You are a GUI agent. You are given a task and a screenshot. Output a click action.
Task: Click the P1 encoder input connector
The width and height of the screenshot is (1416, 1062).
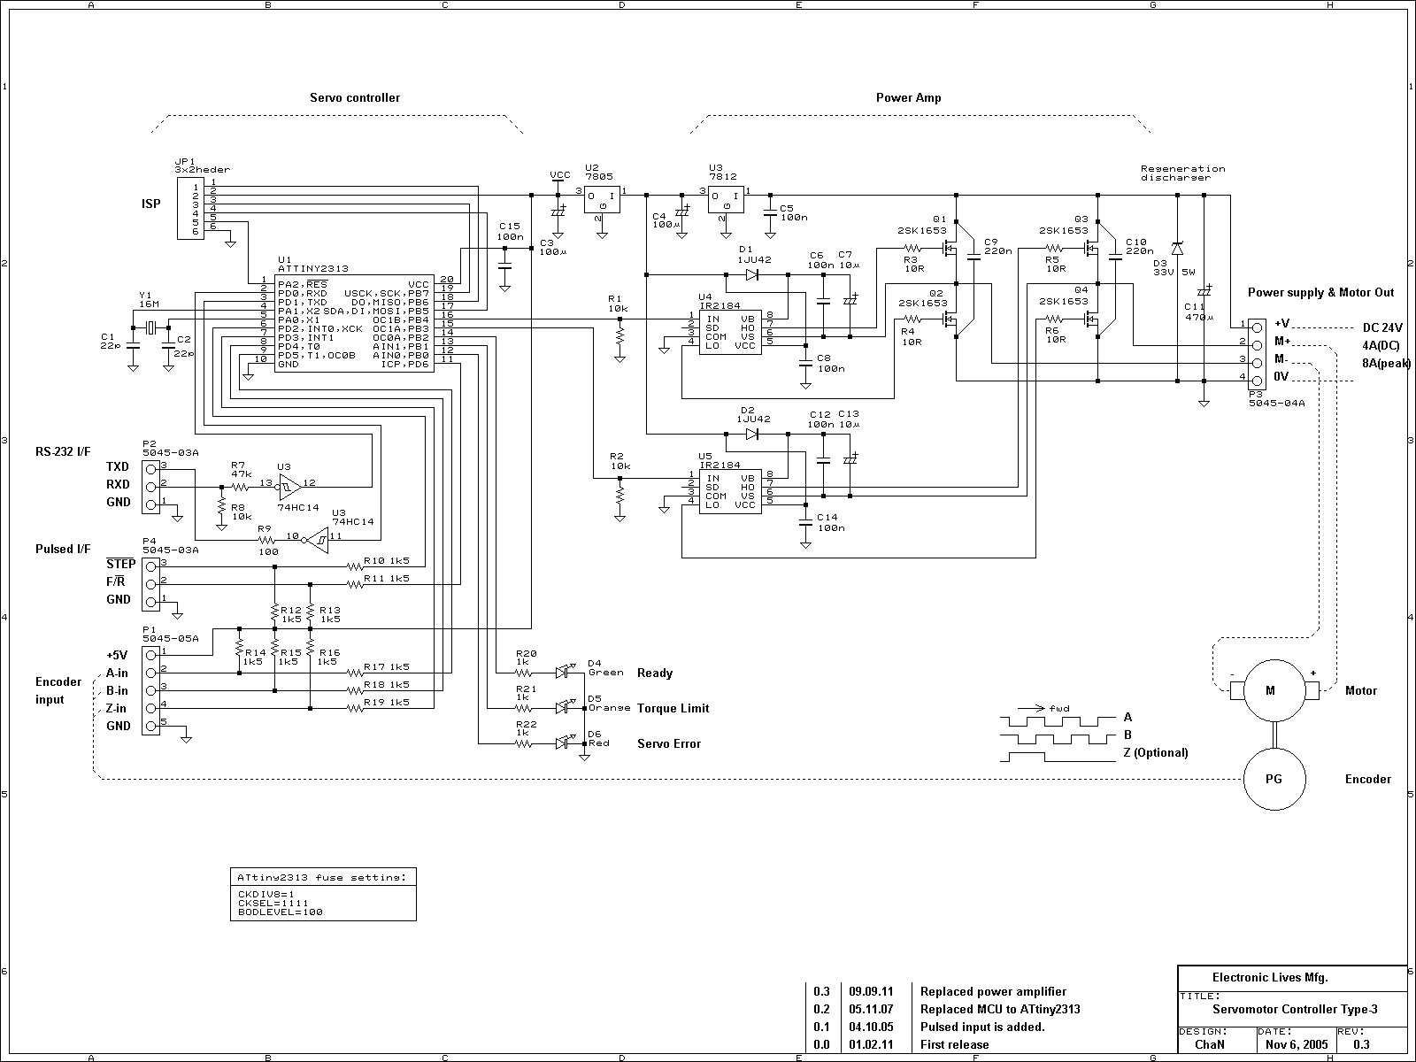coord(150,690)
